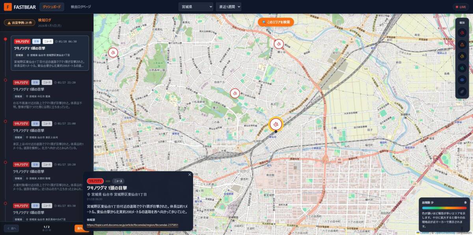Select the red bear paw species filter icon
473x235 pixels.
click(463, 33)
